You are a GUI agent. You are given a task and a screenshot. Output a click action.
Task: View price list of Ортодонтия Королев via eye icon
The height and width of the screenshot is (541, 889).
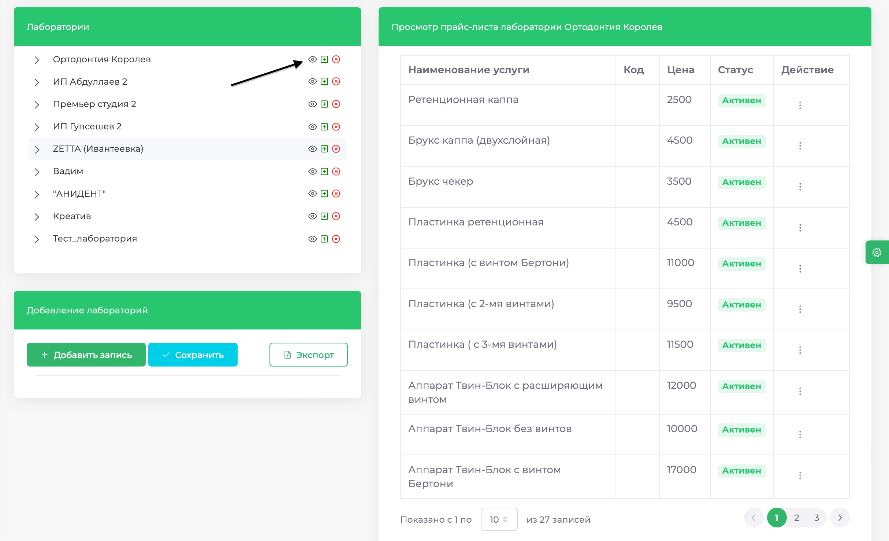point(312,59)
